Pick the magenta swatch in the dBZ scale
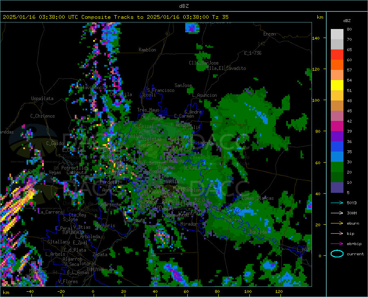This screenshot has height=297, width=368. click(x=337, y=126)
